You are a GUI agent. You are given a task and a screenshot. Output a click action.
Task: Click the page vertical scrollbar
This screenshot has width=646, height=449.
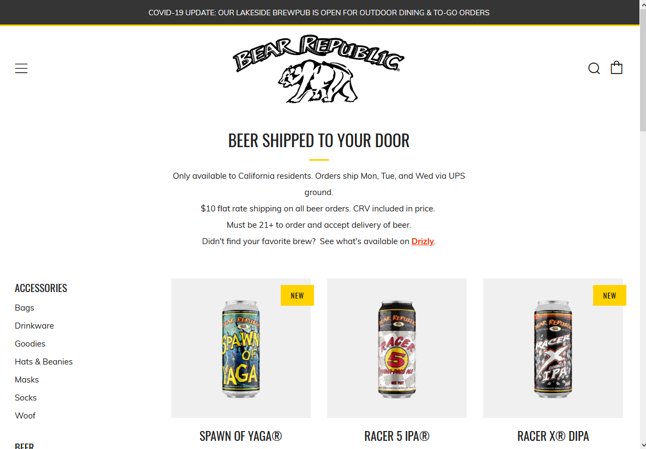(643, 225)
